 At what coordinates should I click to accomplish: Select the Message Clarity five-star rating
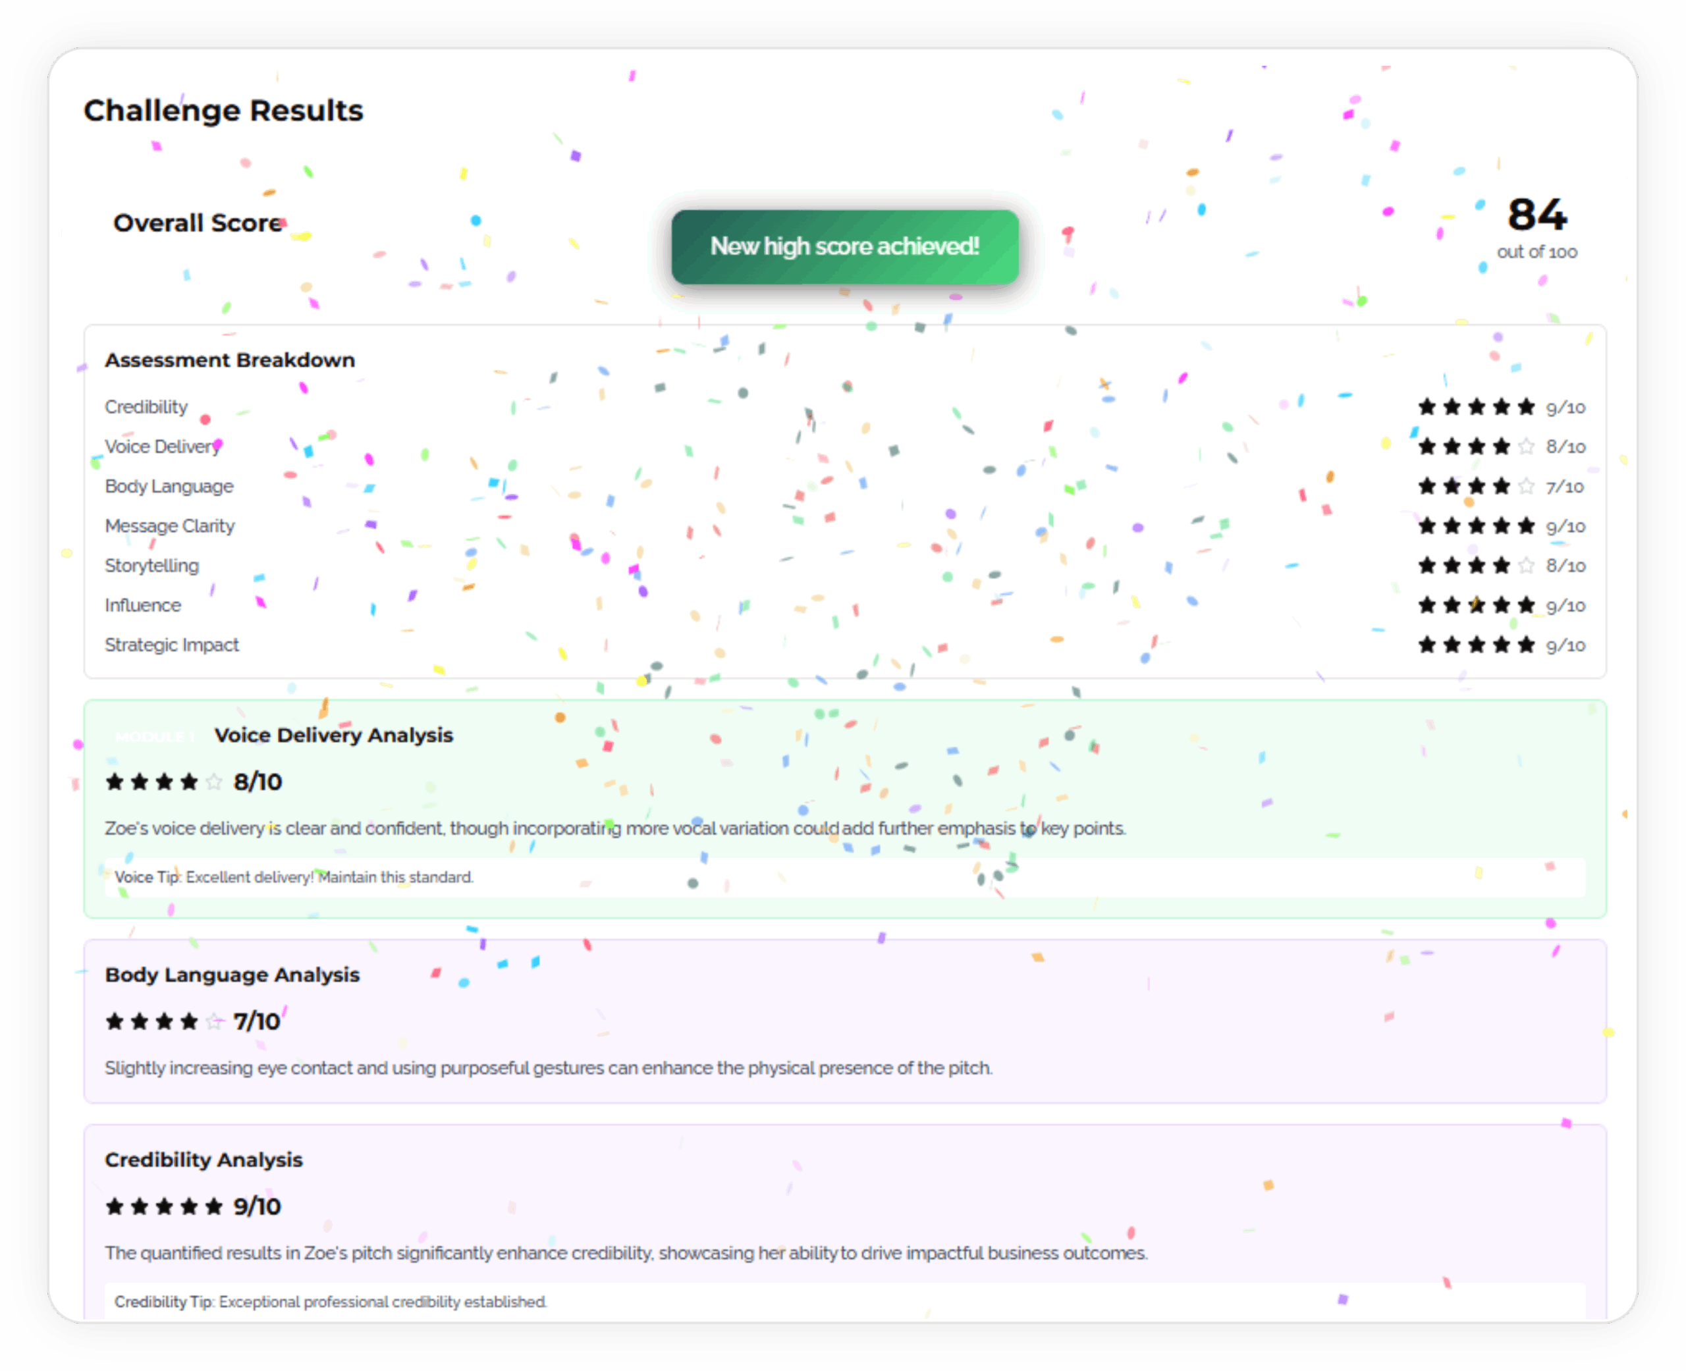(1475, 526)
